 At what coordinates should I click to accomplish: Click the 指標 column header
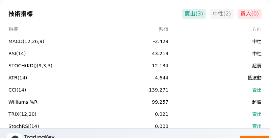point(13,30)
